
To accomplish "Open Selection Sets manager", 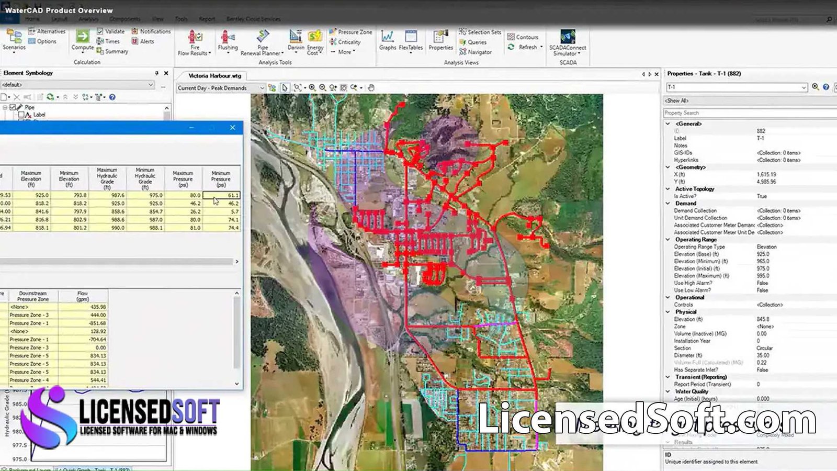I will tap(480, 32).
